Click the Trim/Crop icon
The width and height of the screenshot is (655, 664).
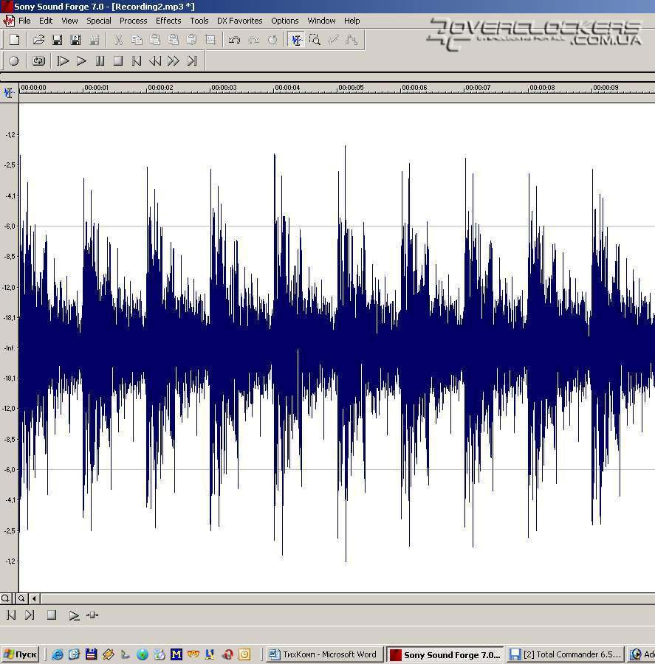click(210, 40)
